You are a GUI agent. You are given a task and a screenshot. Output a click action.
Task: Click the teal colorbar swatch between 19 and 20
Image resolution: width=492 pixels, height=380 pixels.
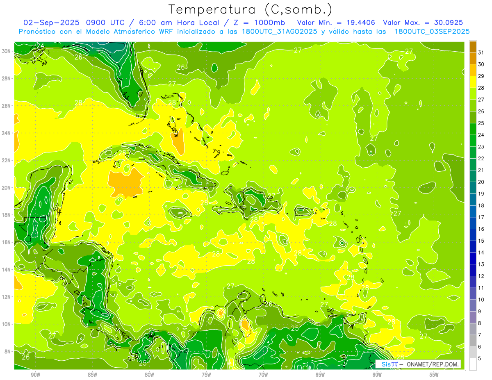(473, 188)
